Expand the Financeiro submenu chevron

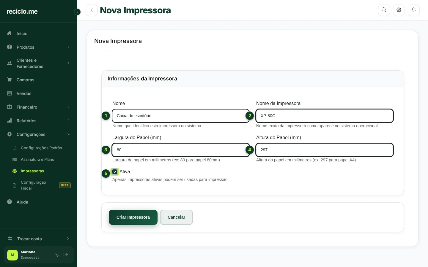(68, 107)
